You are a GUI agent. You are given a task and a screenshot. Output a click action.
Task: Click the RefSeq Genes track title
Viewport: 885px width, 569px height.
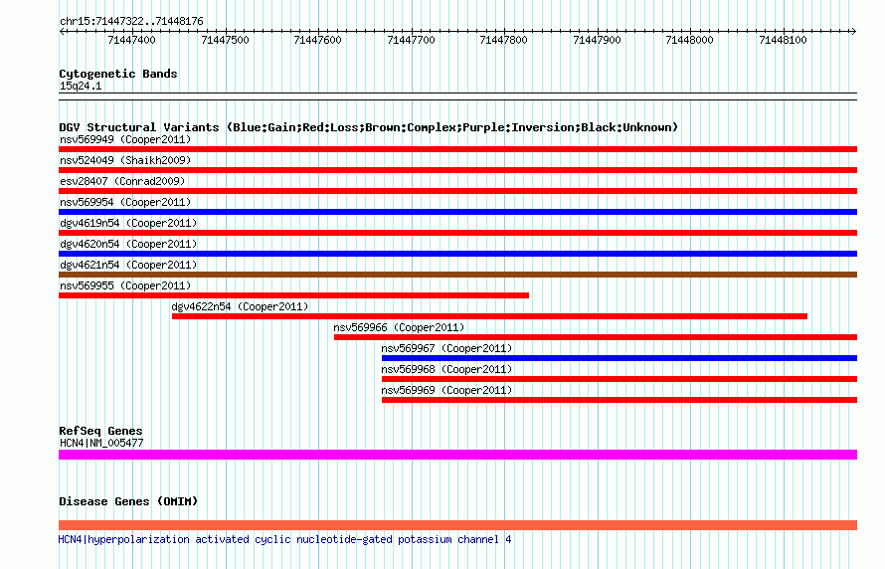(100, 431)
